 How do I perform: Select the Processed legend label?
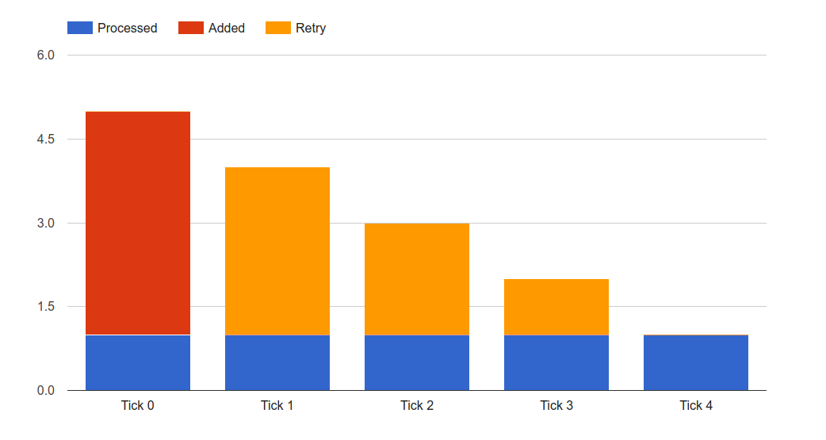(128, 28)
